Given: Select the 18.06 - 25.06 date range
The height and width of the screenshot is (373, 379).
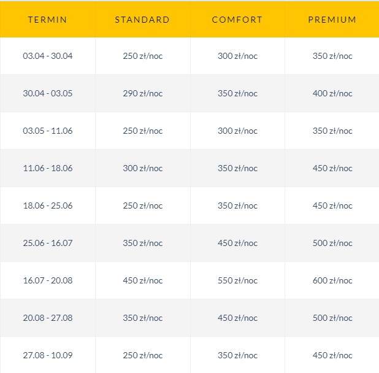Looking at the screenshot, I should pos(48,206).
